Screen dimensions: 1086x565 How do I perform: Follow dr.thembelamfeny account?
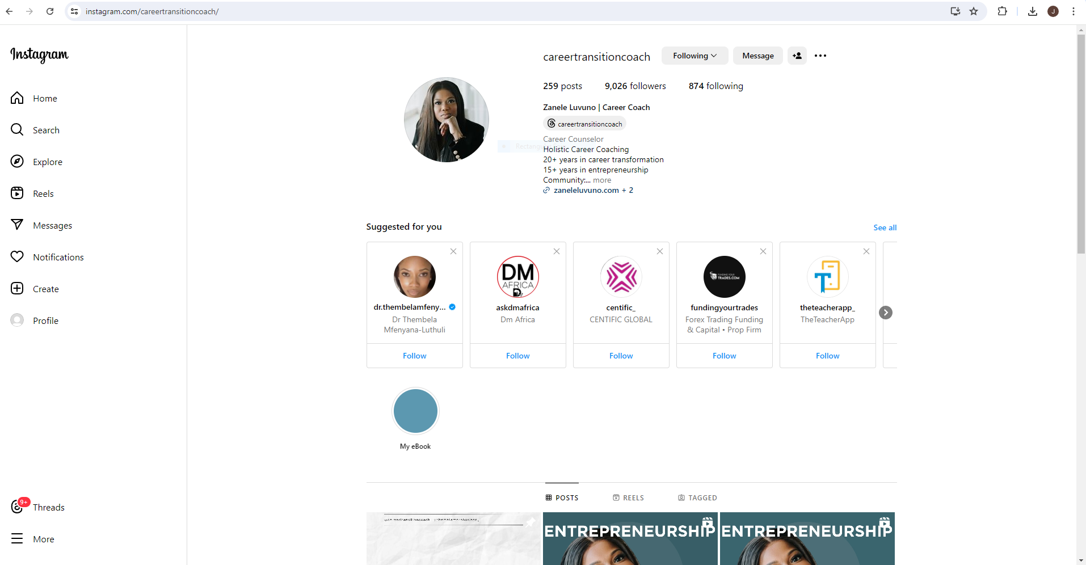pyautogui.click(x=415, y=356)
